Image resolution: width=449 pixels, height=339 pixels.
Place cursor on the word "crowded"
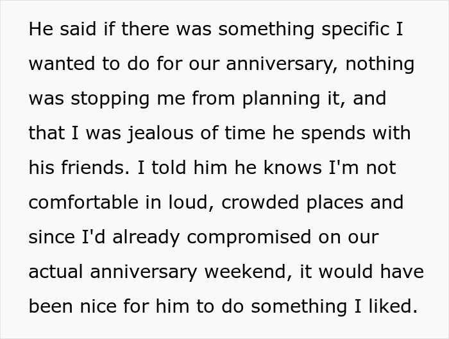(251, 203)
